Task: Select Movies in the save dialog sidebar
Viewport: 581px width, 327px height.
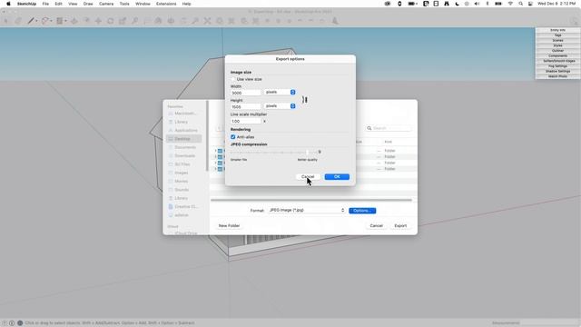Action: pos(183,181)
